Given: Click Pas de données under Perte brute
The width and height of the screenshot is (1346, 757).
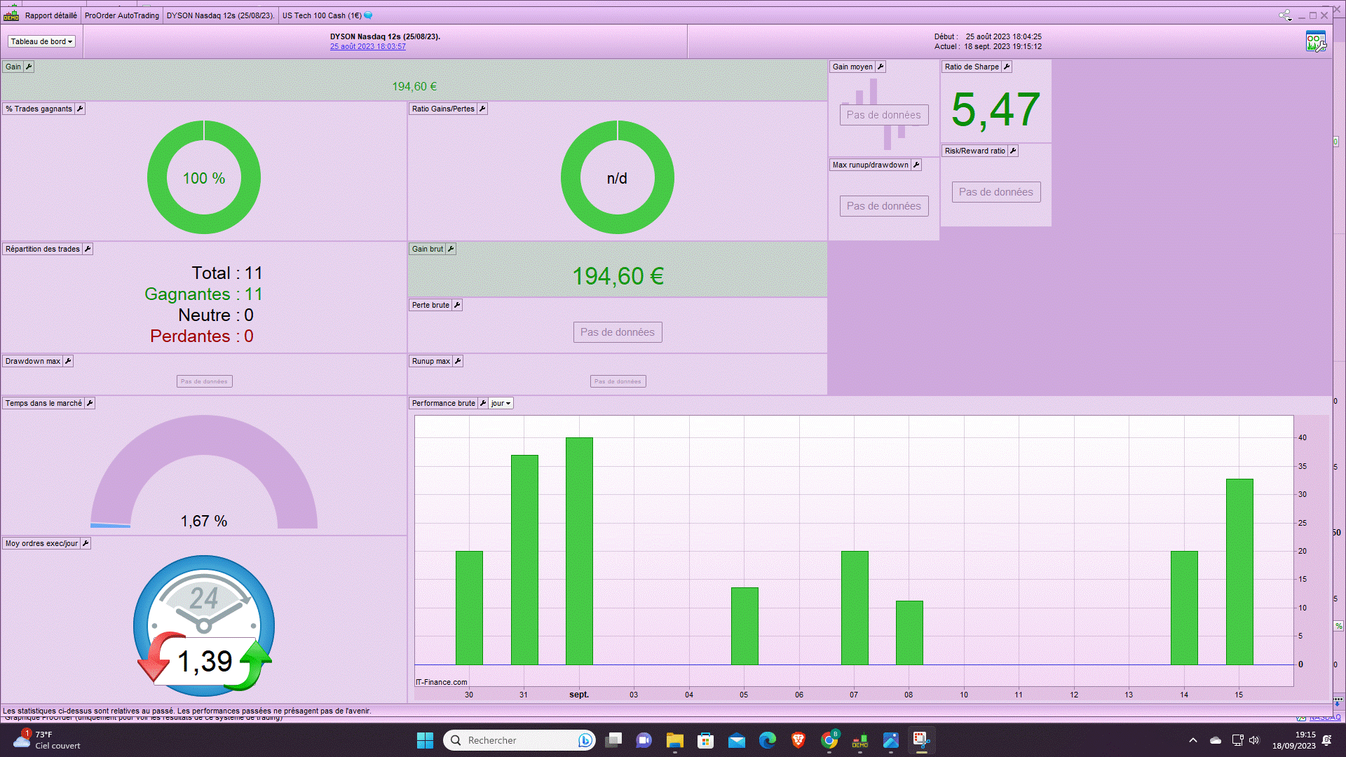Looking at the screenshot, I should click(x=617, y=332).
